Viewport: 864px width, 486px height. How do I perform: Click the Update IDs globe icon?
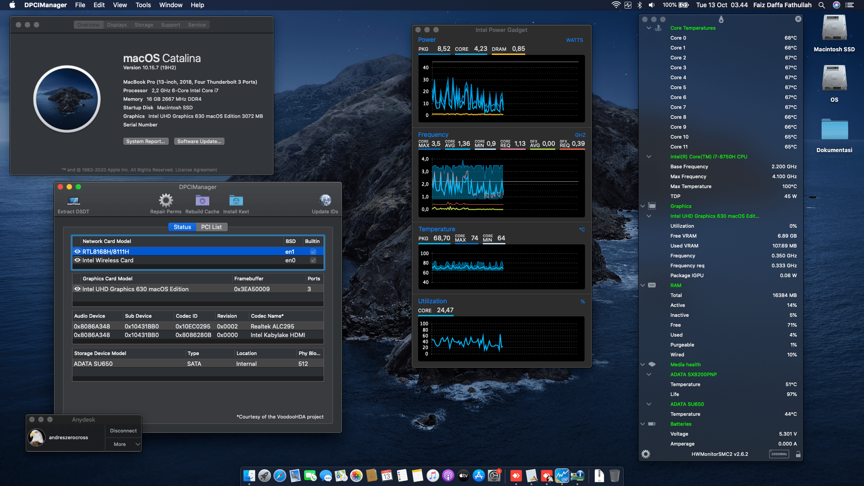pos(325,200)
